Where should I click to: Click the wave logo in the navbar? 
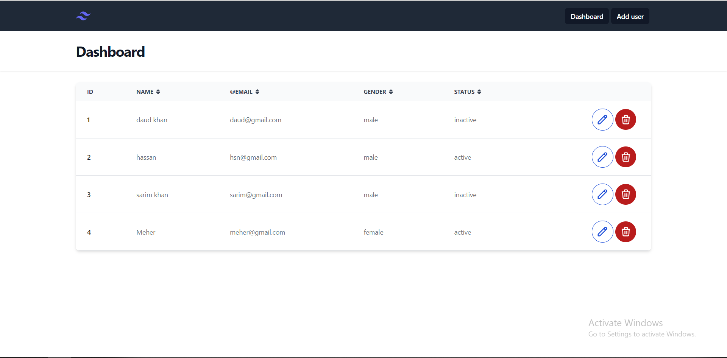click(83, 16)
